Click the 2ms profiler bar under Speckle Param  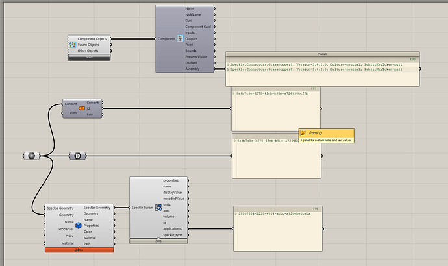[158, 241]
